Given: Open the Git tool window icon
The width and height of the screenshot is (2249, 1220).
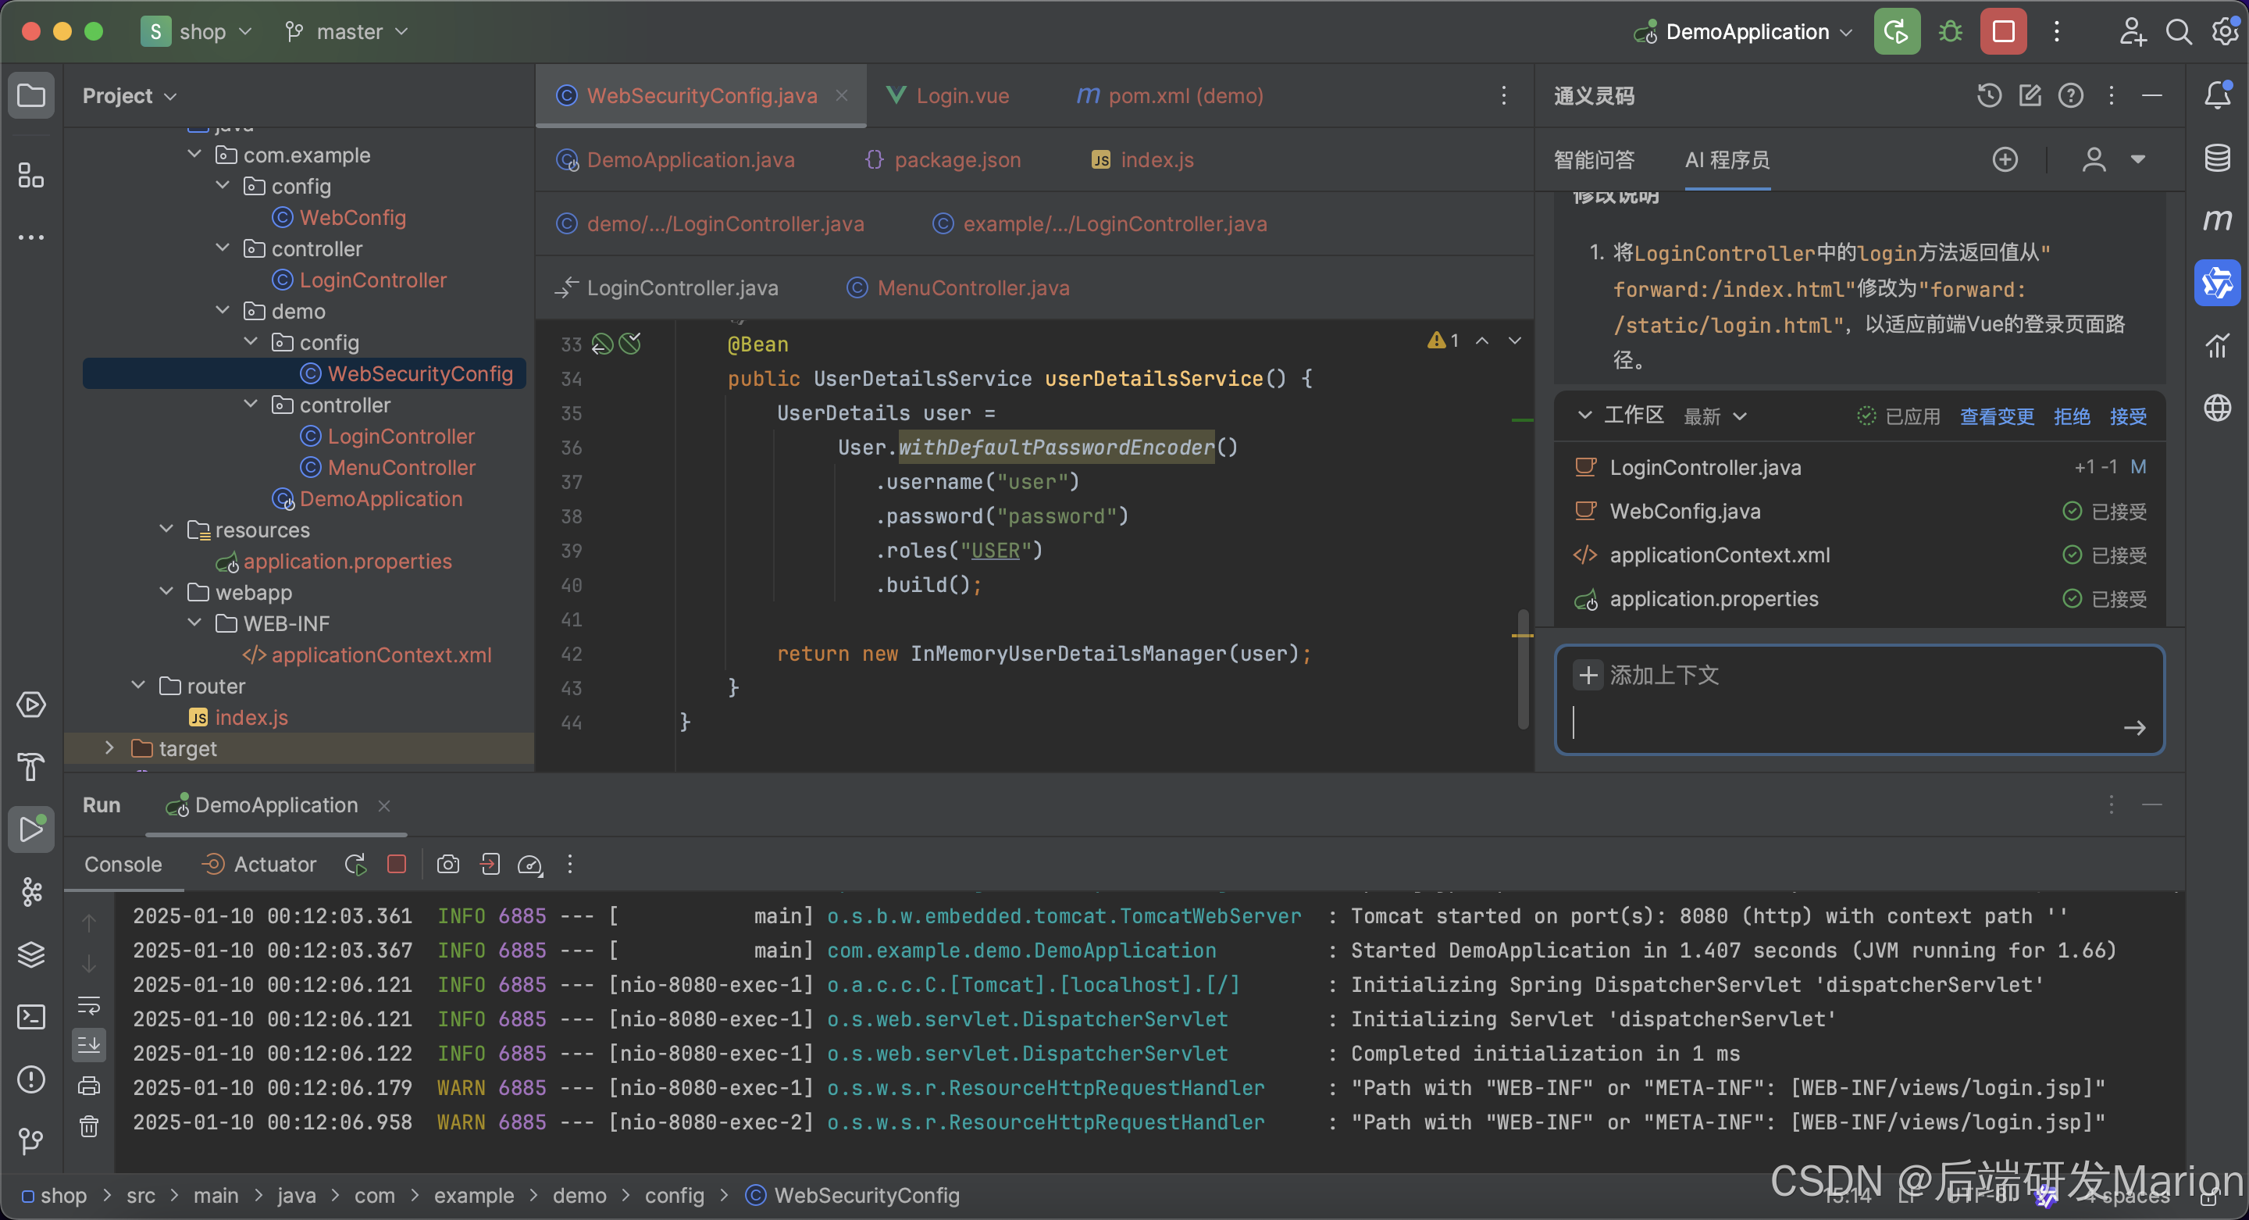Looking at the screenshot, I should (x=30, y=1140).
